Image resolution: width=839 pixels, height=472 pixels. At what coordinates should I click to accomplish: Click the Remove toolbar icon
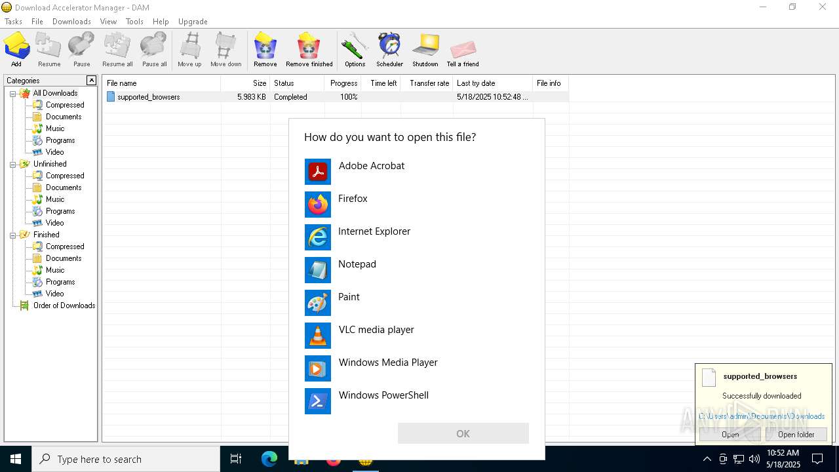click(265, 50)
